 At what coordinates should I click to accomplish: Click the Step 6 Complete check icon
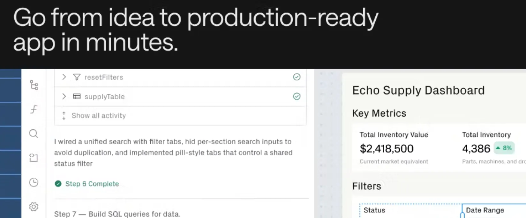tap(58, 184)
